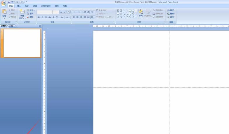This screenshot has height=134, width=229.
Task: Switch to the 设计 (Design) tab
Action: coord(27,6)
